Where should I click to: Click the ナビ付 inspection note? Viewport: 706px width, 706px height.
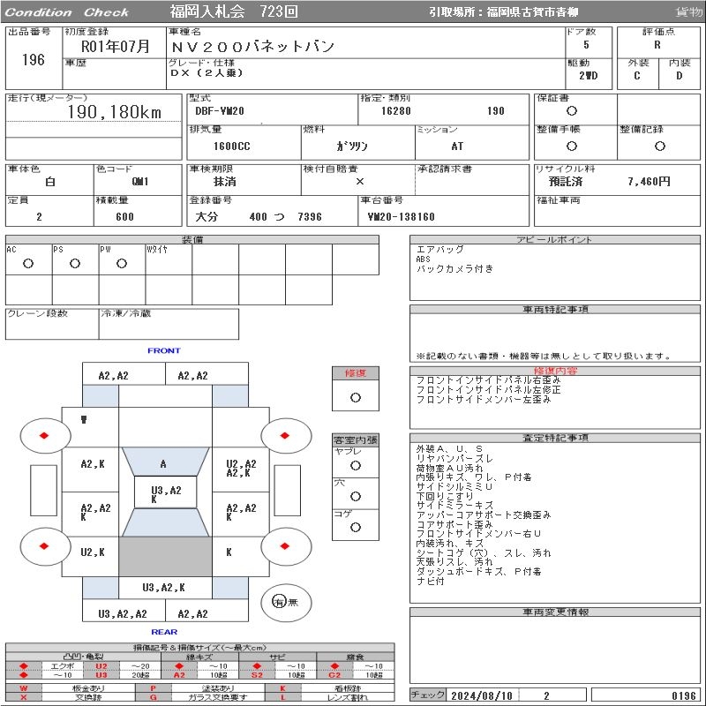coord(430,582)
